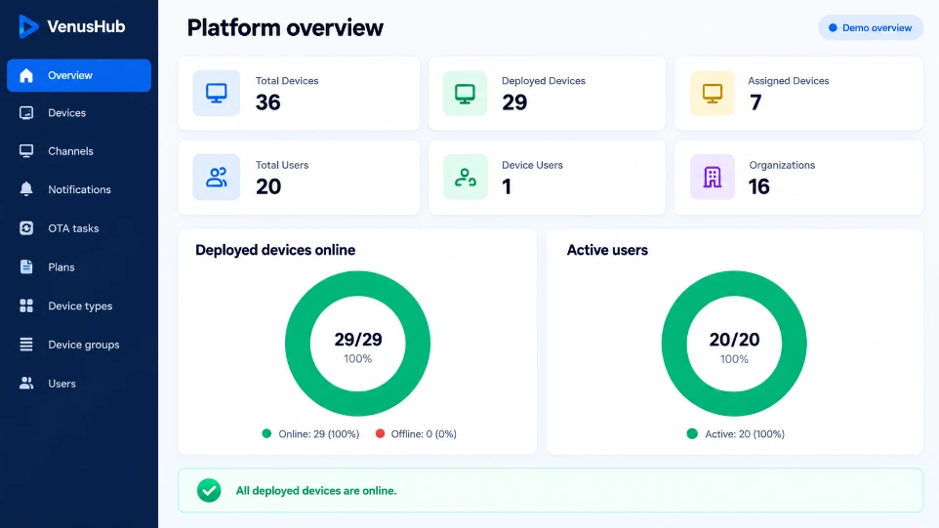939x528 pixels.
Task: Navigate to OTA tasks
Action: tap(79, 228)
